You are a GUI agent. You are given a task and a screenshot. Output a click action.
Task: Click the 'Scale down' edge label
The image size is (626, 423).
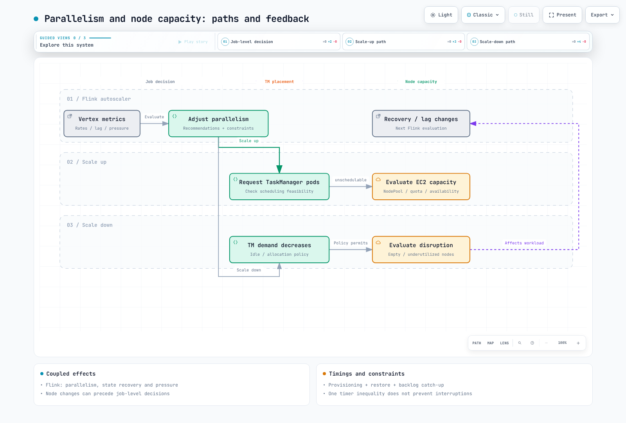(249, 270)
